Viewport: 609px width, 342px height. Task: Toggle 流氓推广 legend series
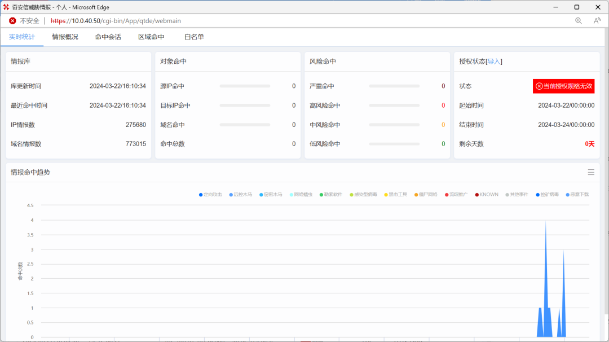tap(456, 195)
